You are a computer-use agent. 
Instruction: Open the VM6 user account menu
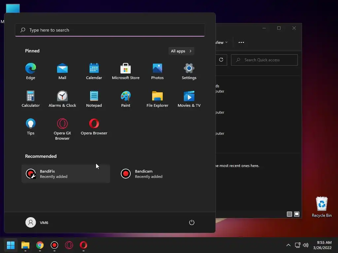(x=37, y=222)
